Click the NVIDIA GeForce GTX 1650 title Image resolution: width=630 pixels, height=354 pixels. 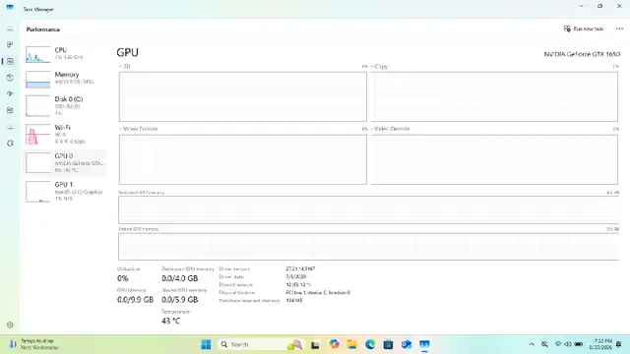tap(582, 54)
